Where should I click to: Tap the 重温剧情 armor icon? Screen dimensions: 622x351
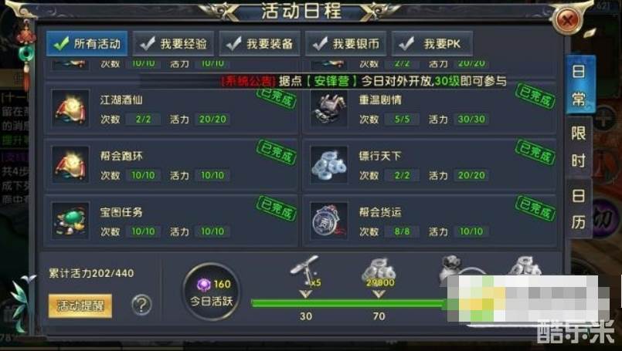pos(329,108)
